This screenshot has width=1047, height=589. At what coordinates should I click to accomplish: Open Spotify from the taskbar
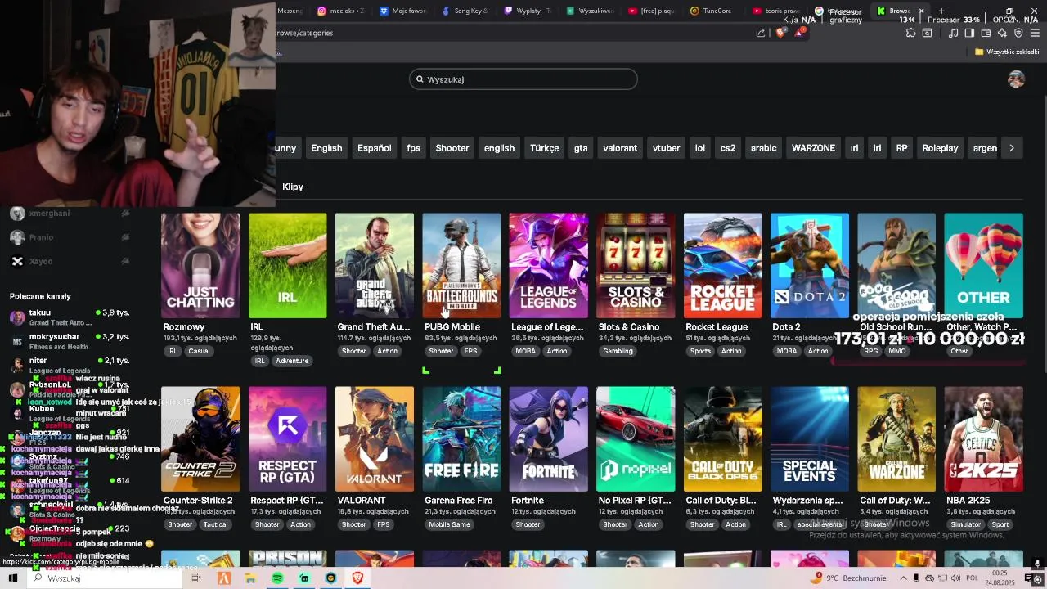(277, 578)
